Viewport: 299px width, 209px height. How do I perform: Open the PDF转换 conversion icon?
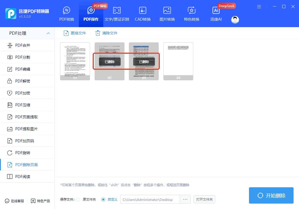tap(67, 11)
